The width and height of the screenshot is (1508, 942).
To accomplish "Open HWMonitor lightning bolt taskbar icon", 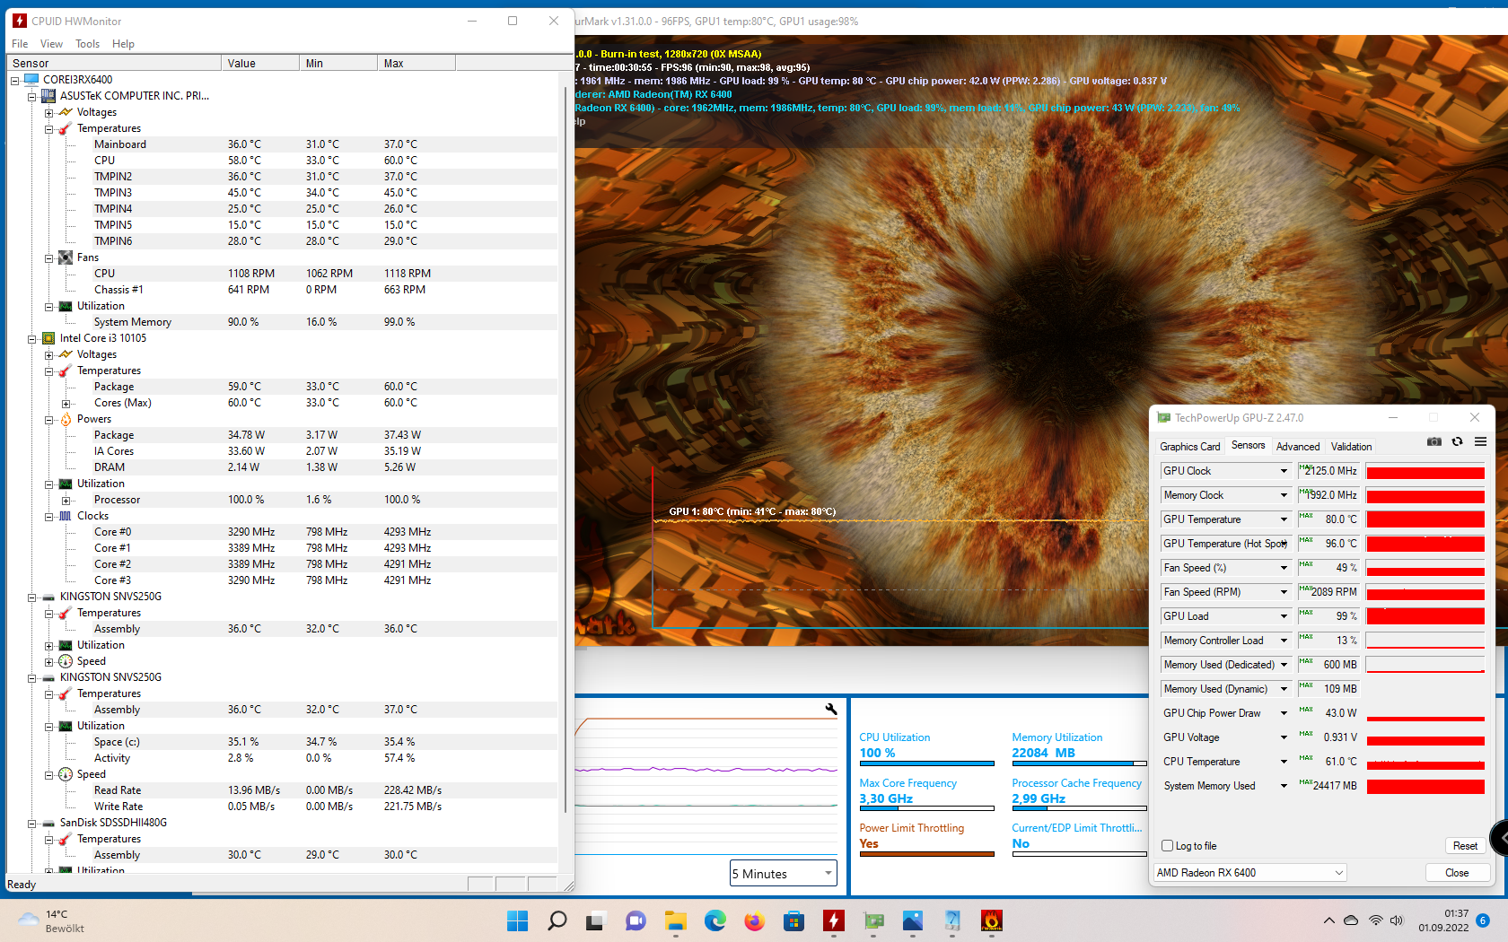I will (x=834, y=920).
